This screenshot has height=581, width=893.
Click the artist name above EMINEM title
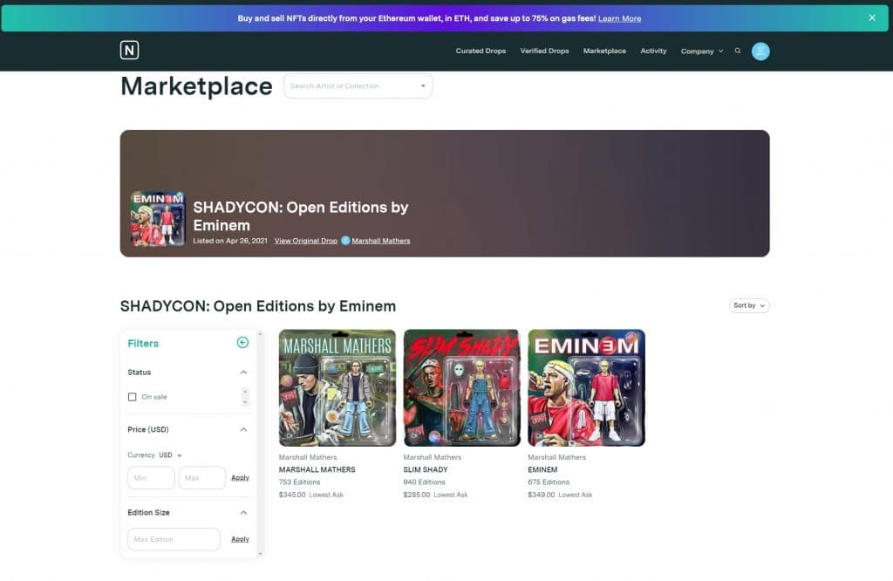(557, 457)
